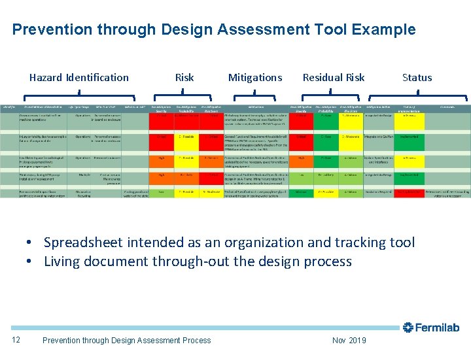Viewport: 471px width, 353px height.
Task: Click the footer 'Prevention through Design Assessment Process'
Action: coord(126,340)
